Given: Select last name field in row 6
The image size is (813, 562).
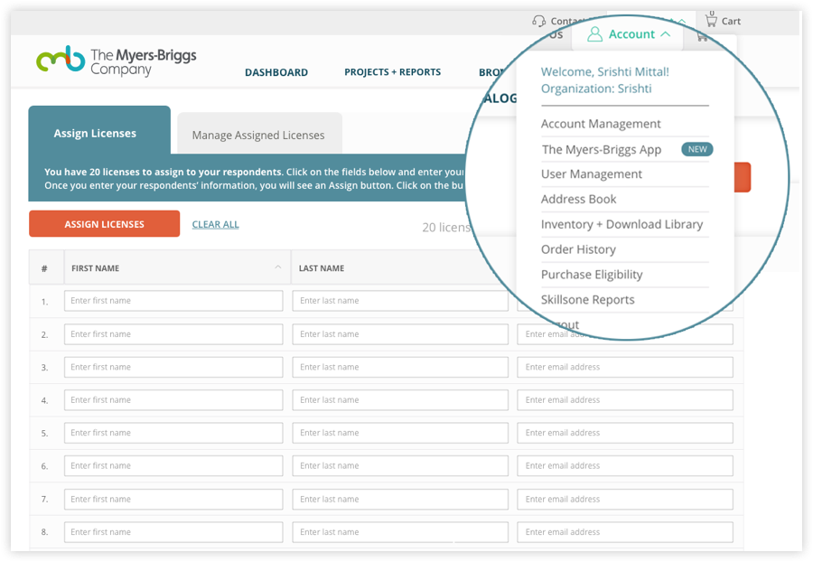Looking at the screenshot, I should [x=400, y=465].
